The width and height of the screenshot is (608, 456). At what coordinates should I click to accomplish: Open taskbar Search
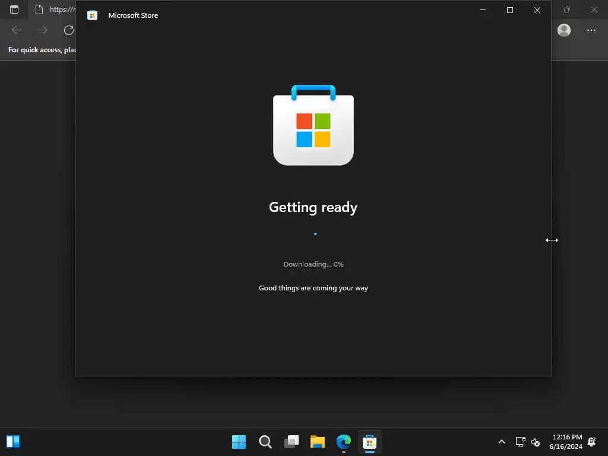click(265, 442)
